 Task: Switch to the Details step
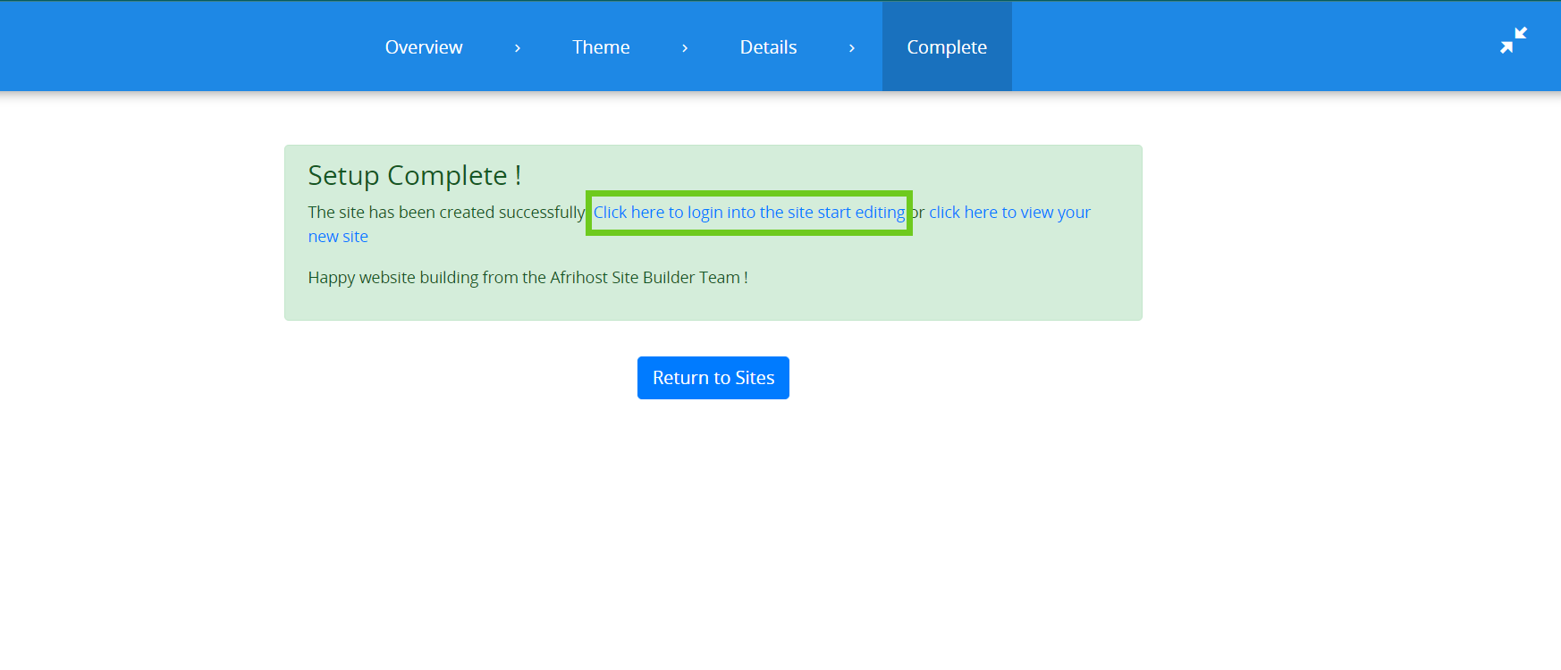[x=768, y=47]
